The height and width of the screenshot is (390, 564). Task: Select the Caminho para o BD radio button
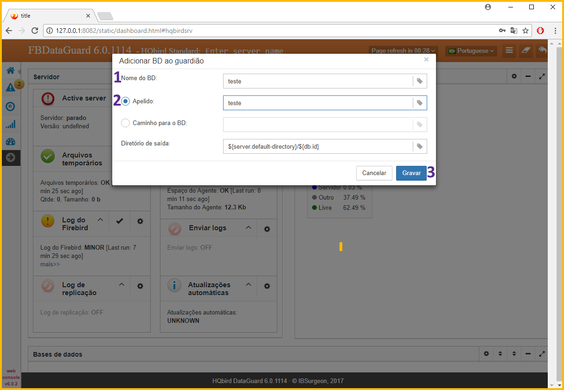pos(125,123)
